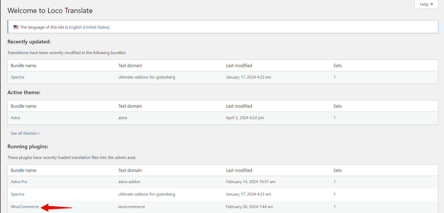Select 'astra' text domain in Active theme
The height and width of the screenshot is (213, 444).
(x=123, y=118)
